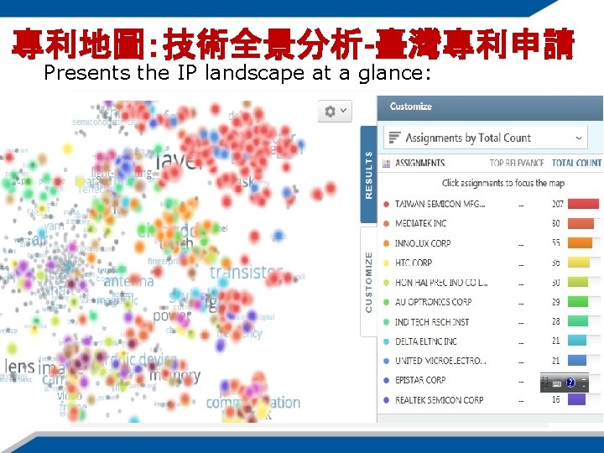The height and width of the screenshot is (453, 604).
Task: Click the 'layer' map label
Action: (x=178, y=161)
